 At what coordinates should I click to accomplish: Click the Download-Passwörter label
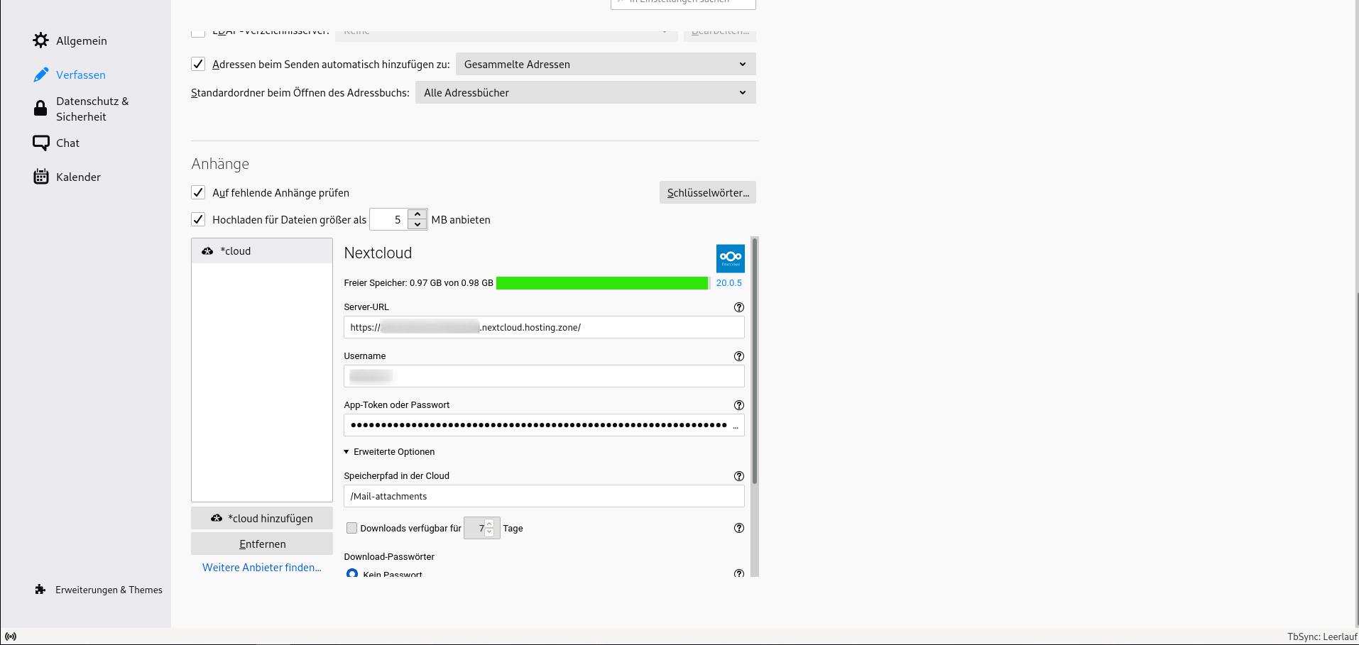tap(389, 557)
